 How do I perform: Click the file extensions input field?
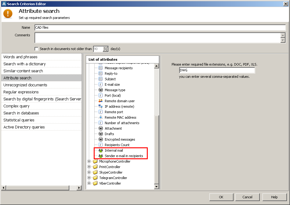217,70
